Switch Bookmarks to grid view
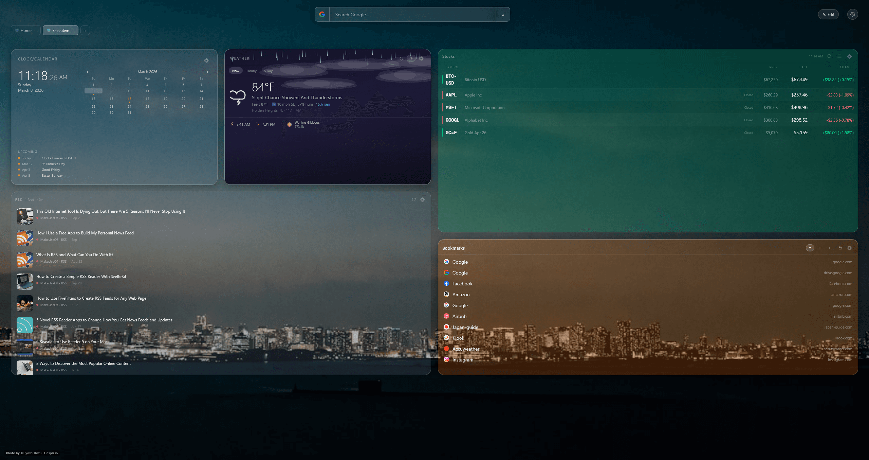Viewport: 869px width, 460px height. 820,248
